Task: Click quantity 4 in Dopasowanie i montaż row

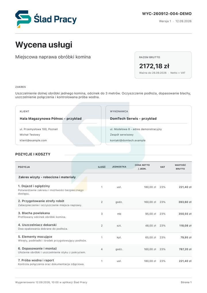Action: pos(102,249)
